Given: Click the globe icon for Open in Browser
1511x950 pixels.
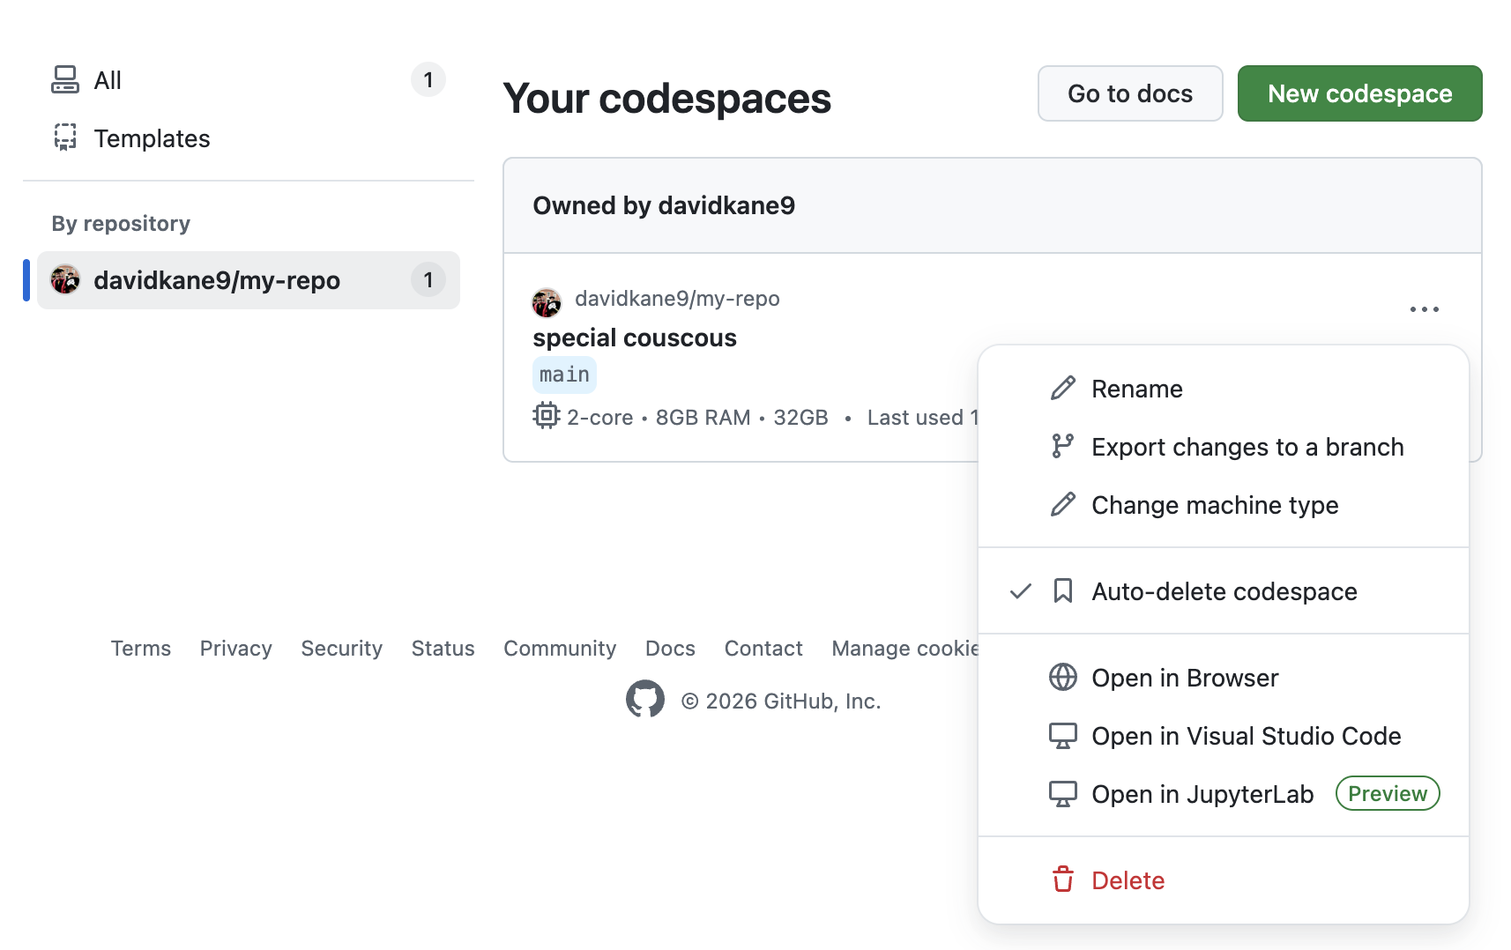Looking at the screenshot, I should click(x=1062, y=678).
